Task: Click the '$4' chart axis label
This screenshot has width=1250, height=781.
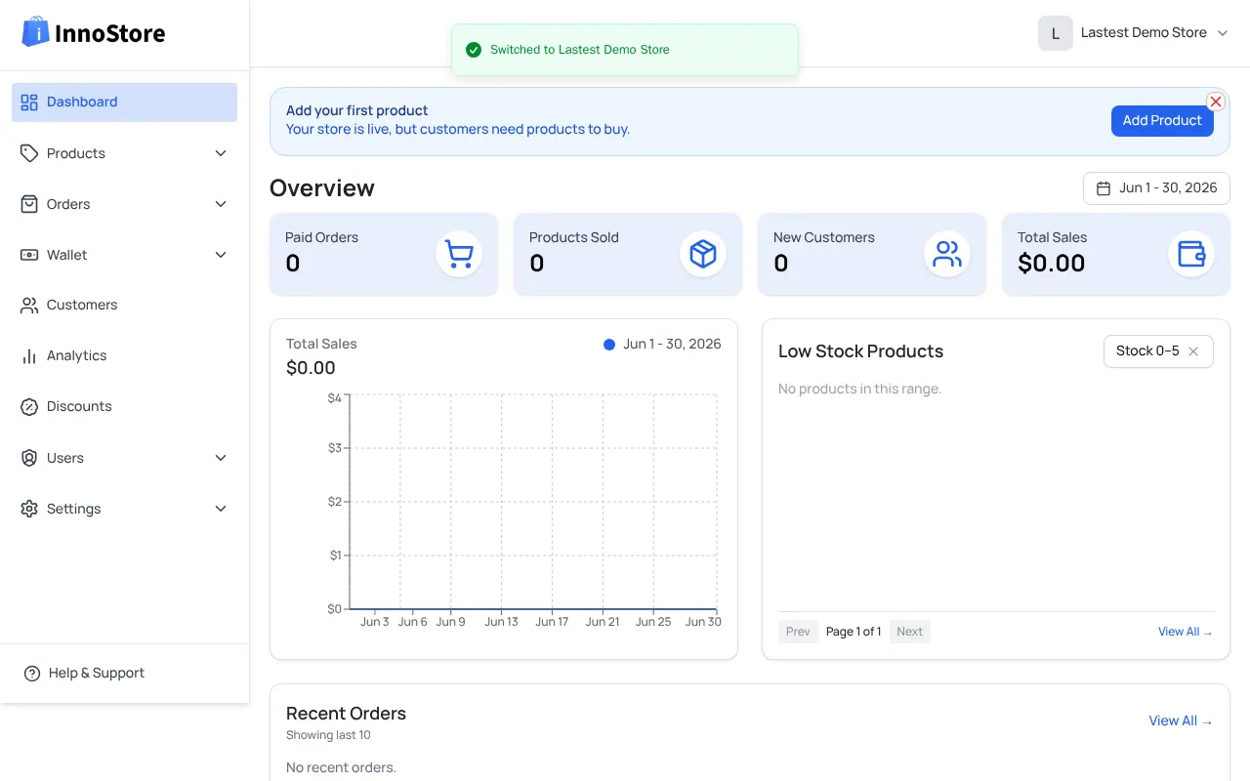Action: 335,398
